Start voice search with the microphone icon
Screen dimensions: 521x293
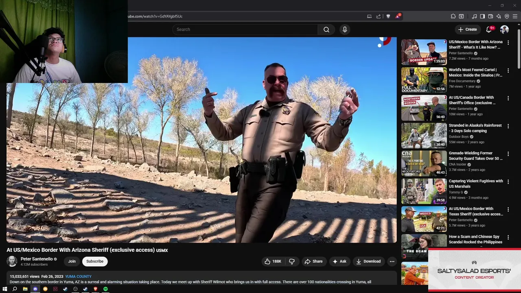tap(345, 29)
